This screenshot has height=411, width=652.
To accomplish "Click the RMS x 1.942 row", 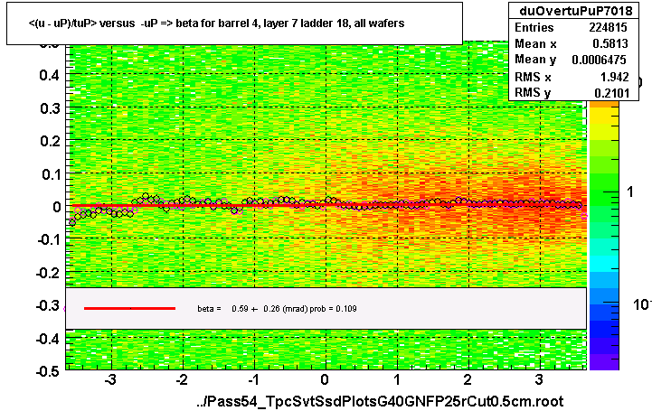I will [571, 77].
